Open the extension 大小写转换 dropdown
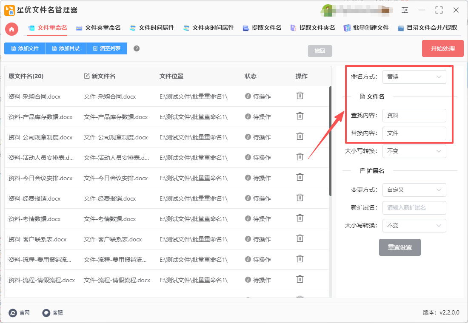 pos(414,226)
